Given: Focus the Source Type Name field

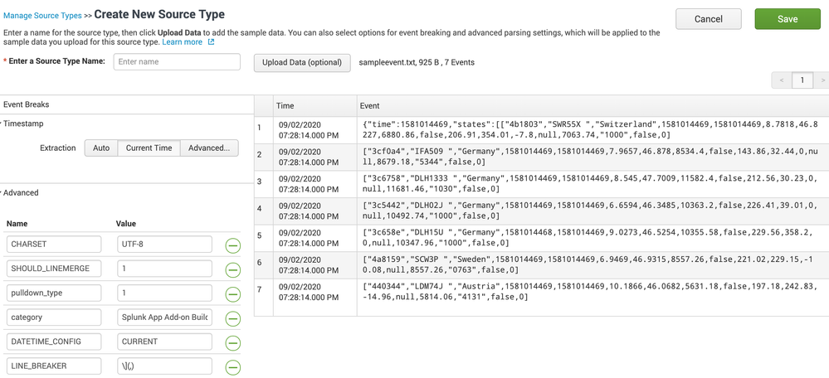Looking at the screenshot, I should pos(177,62).
